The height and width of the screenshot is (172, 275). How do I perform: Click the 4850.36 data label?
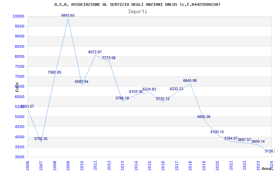203,117
